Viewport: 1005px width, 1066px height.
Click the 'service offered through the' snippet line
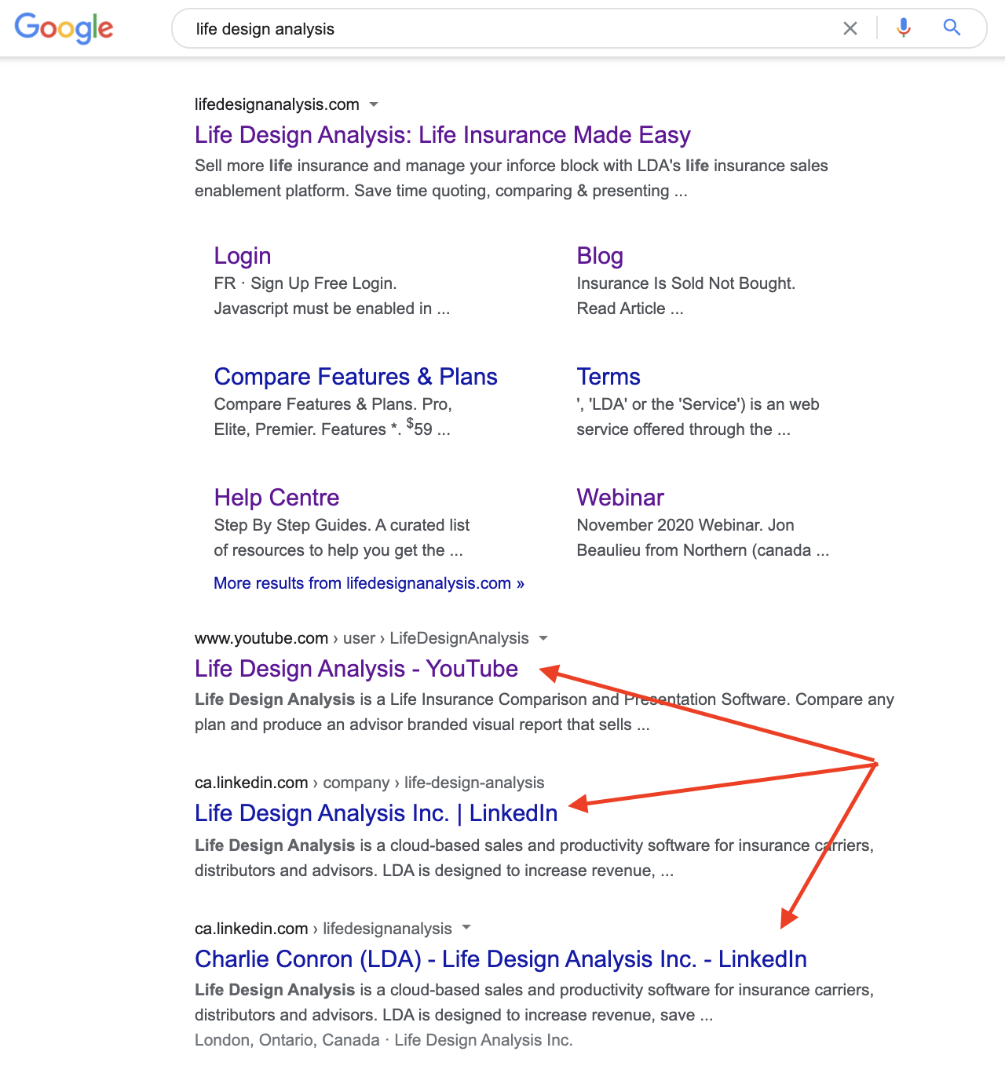click(683, 429)
